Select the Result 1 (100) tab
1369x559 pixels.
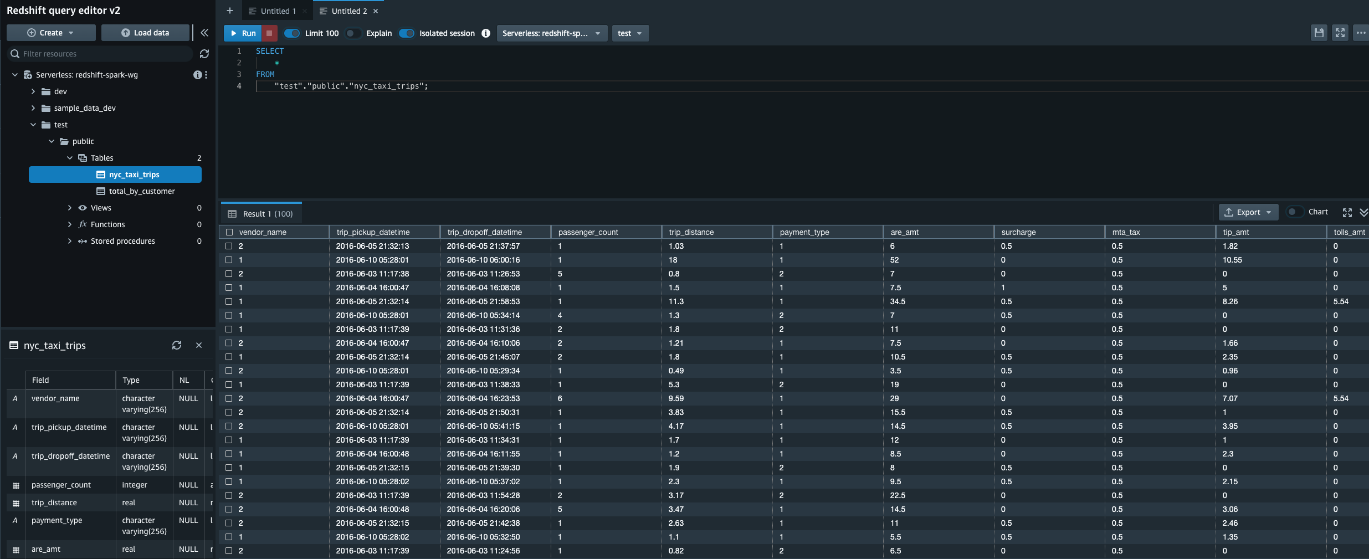click(261, 214)
